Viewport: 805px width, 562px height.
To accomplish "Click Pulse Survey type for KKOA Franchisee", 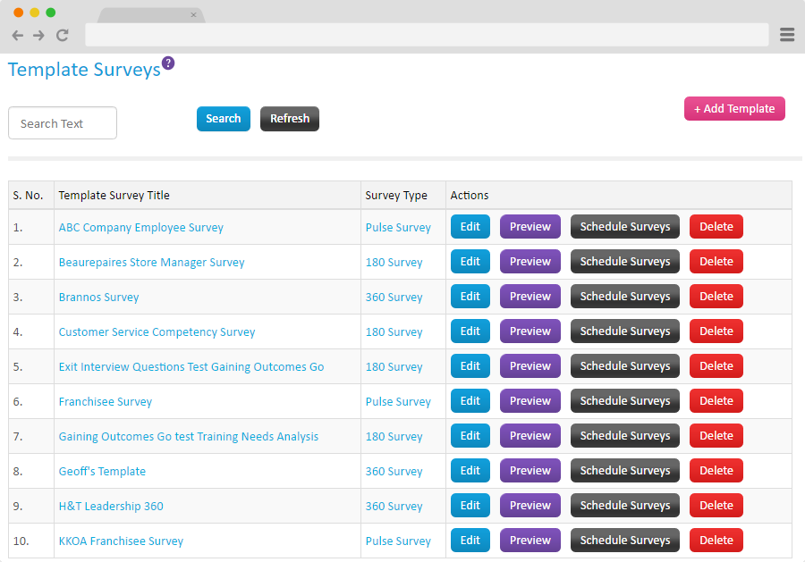I will pos(398,541).
